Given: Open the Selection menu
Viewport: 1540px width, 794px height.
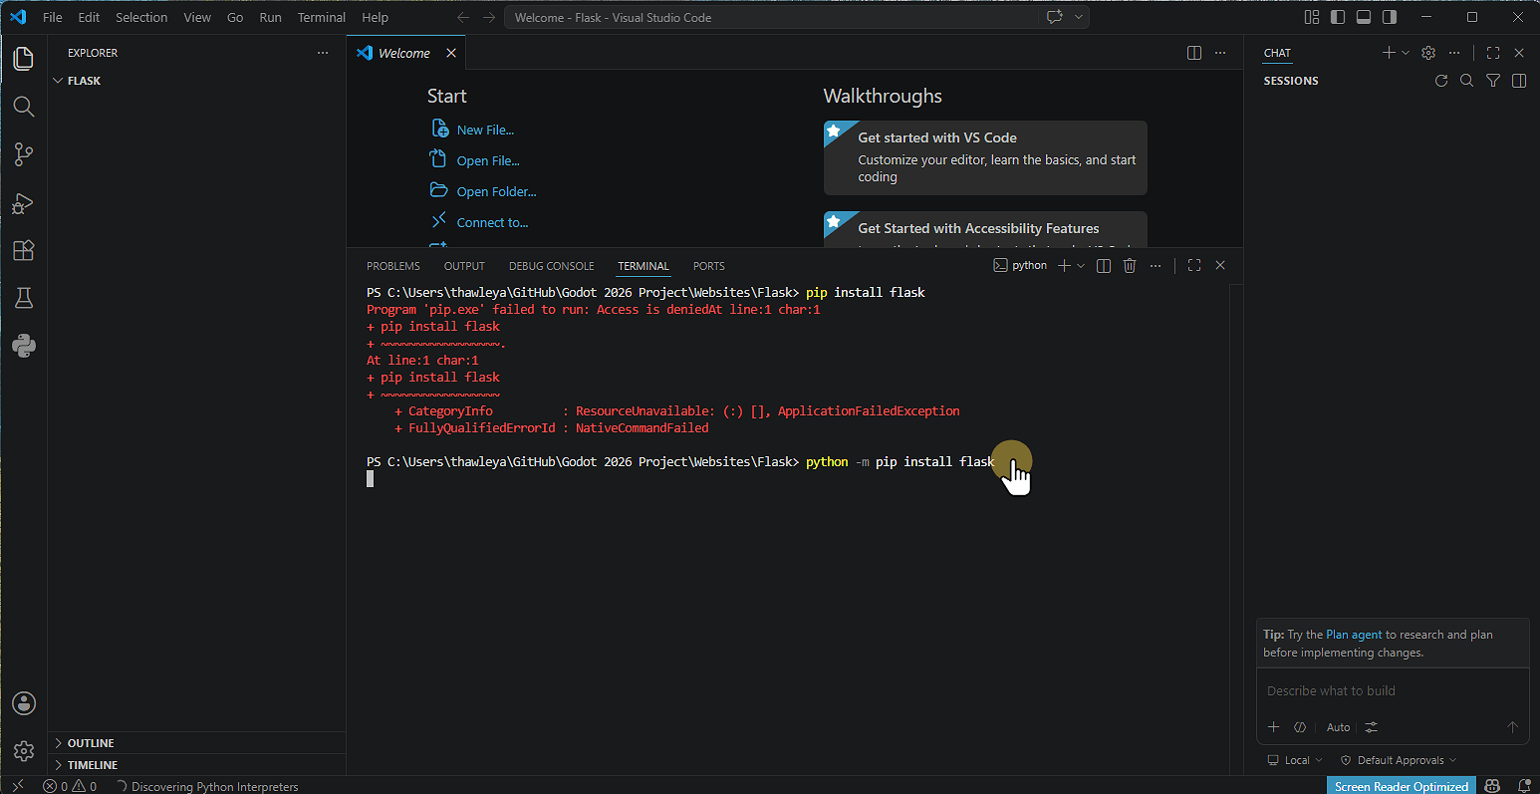Looking at the screenshot, I should click(141, 17).
